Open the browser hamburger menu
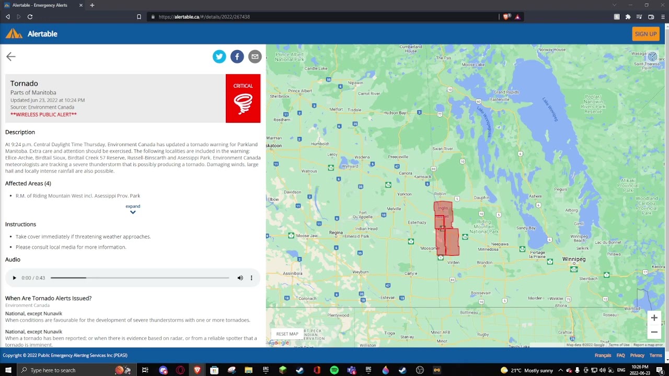669x376 pixels. pos(663,17)
